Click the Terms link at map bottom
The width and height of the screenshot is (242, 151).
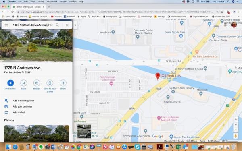coord(202,141)
